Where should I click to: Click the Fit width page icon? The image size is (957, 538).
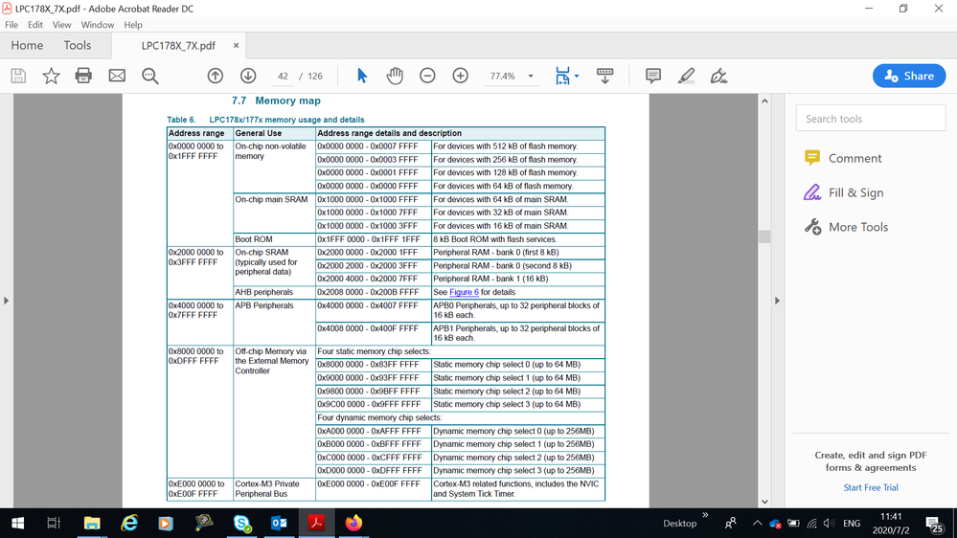coord(562,76)
